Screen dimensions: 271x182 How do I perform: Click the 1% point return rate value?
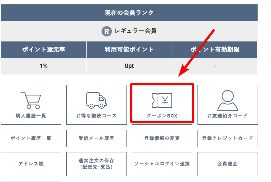click(44, 66)
